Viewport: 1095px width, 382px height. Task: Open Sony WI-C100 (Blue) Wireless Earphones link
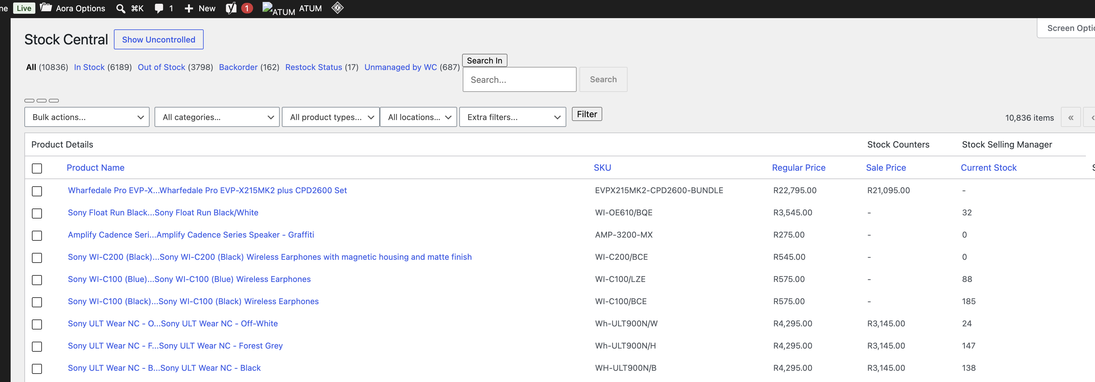[189, 279]
